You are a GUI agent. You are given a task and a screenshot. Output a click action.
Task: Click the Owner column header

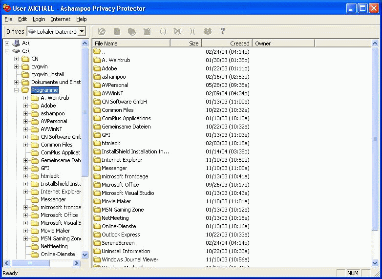[x=284, y=43]
